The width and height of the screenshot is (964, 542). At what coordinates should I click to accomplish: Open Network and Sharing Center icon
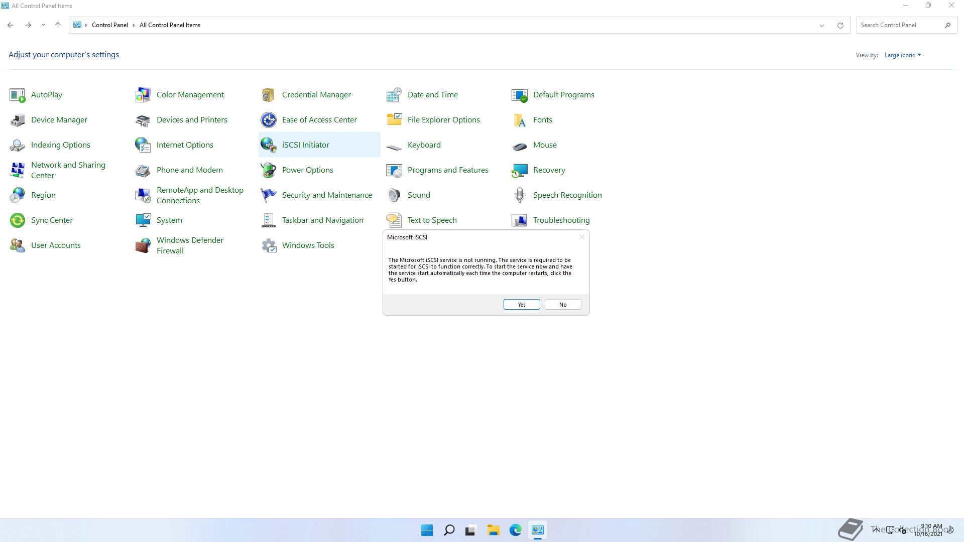click(17, 170)
